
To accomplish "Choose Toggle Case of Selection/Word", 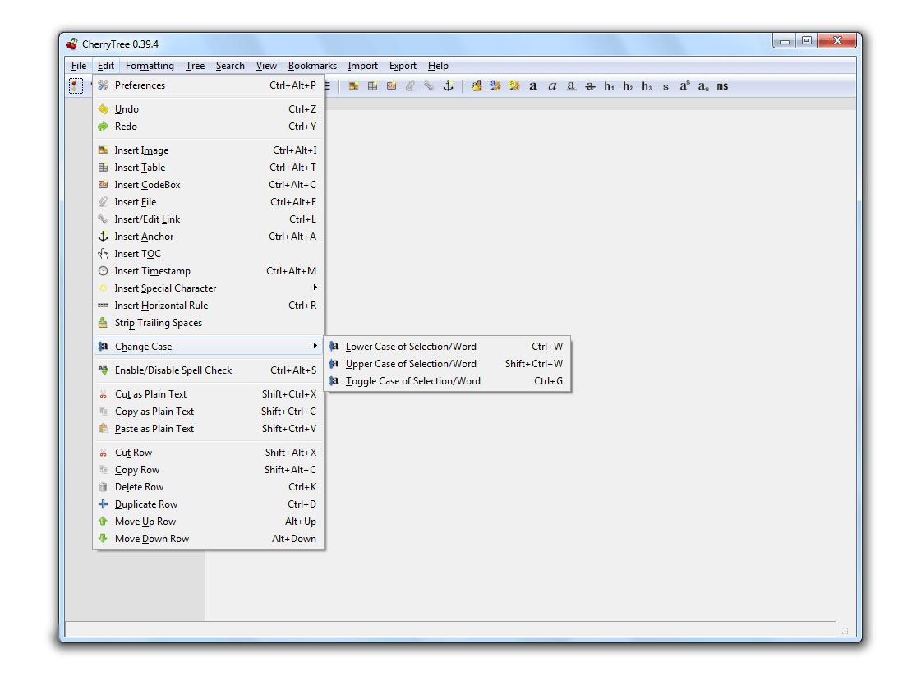I will (448, 381).
